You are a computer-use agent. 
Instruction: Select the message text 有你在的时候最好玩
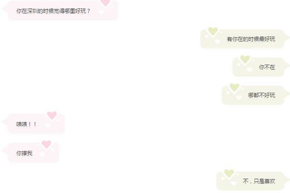(x=251, y=39)
